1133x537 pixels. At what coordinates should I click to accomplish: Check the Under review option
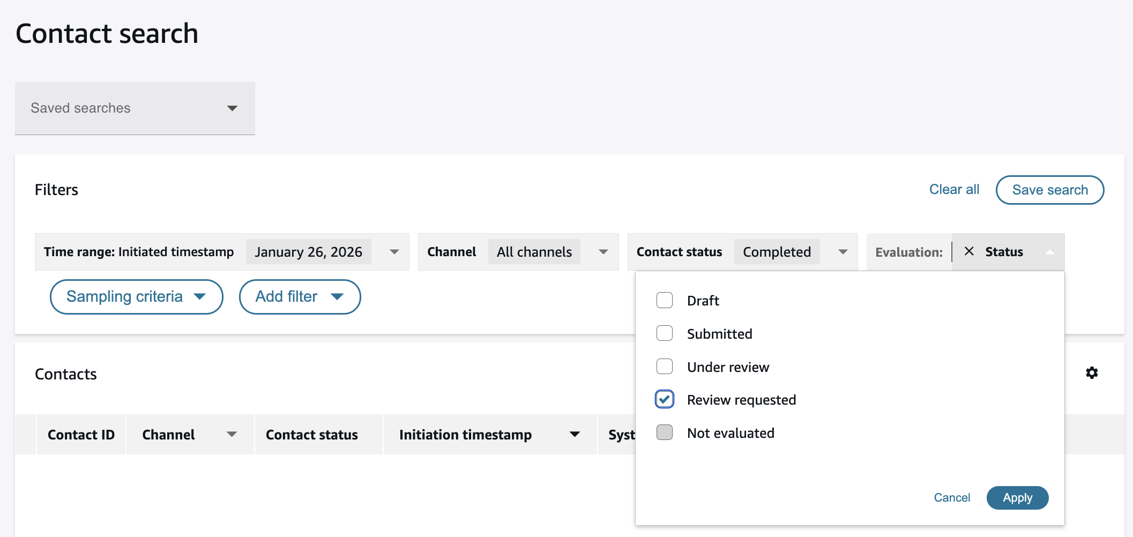coord(664,367)
